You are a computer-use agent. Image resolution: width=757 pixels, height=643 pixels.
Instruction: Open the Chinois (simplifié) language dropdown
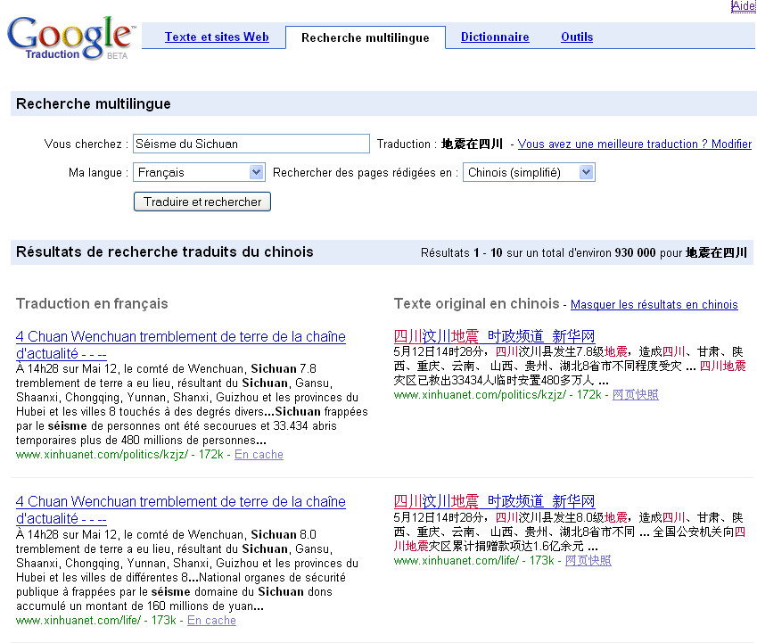(529, 172)
